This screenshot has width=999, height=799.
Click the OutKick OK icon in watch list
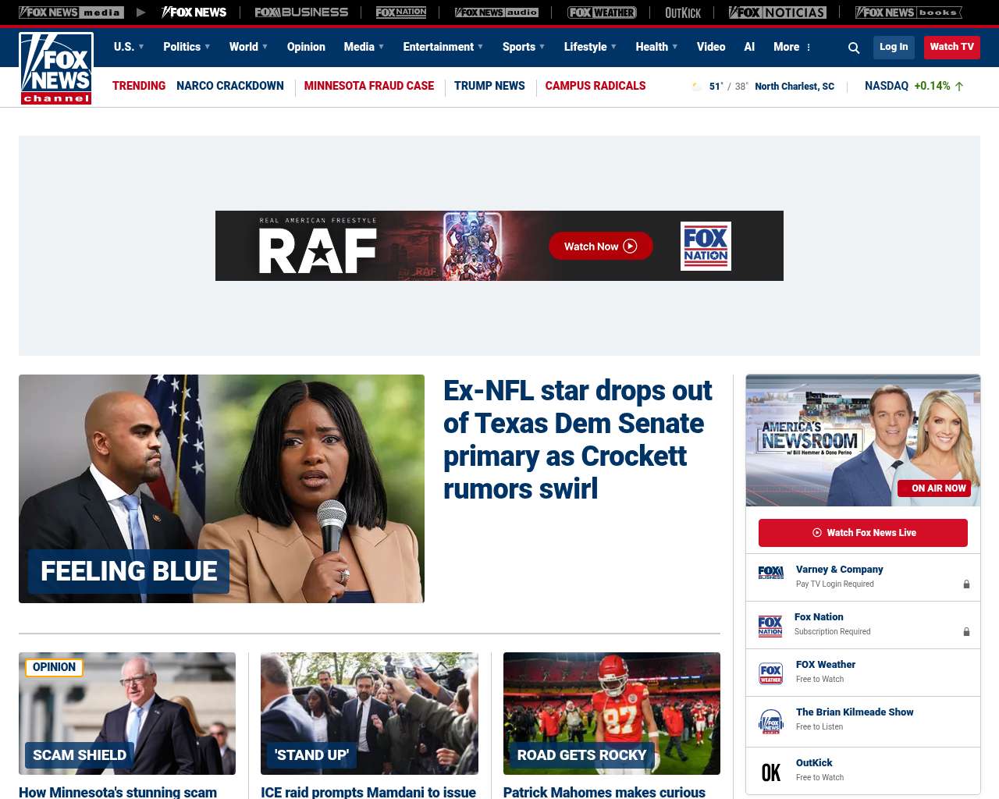[771, 772]
